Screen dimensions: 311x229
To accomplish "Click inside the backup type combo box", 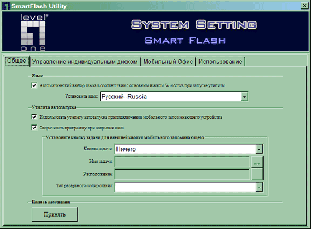I will click(185, 187).
